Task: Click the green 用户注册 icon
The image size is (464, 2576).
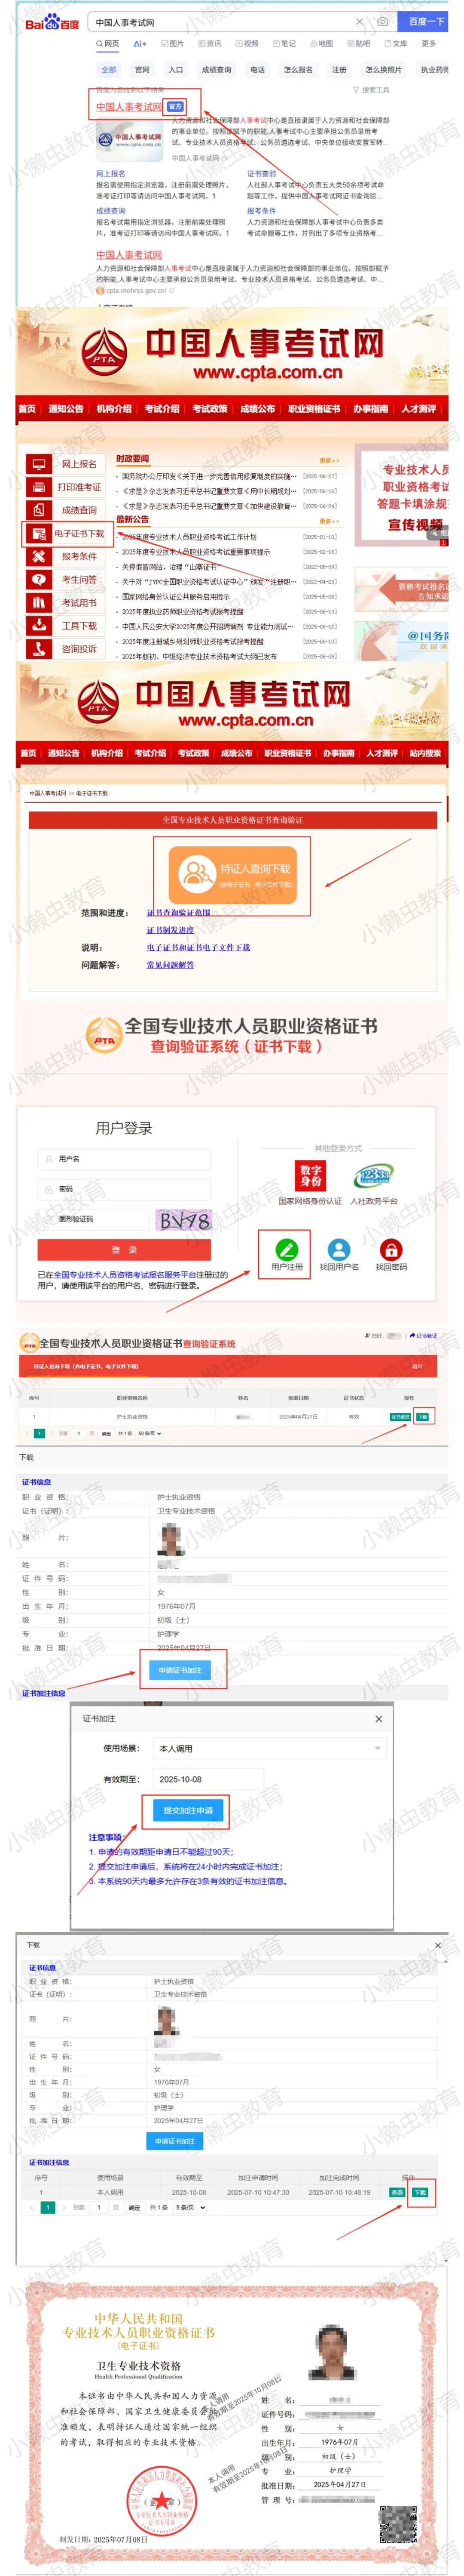Action: pos(287,1249)
